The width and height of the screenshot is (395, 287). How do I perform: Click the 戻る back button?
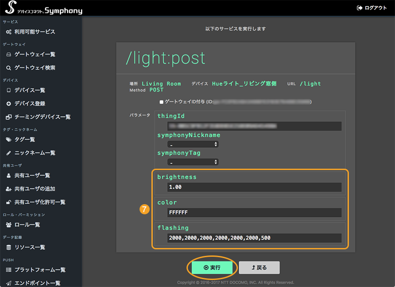coord(259,268)
